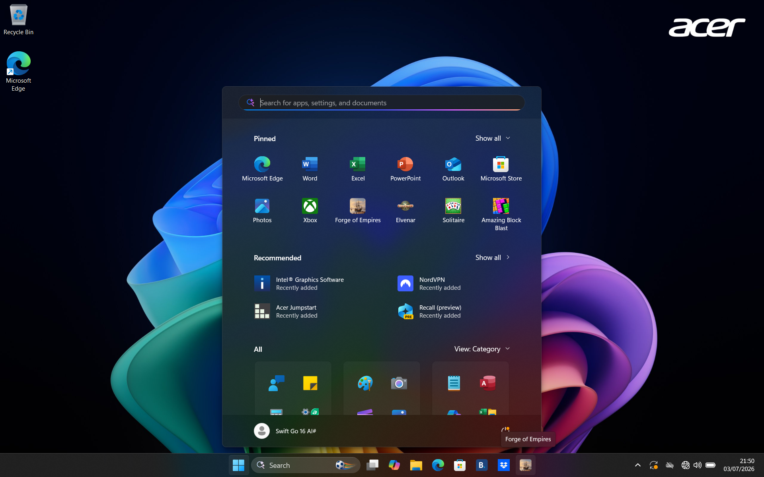Viewport: 764px width, 477px height.
Task: Show all Recommended items
Action: (x=493, y=258)
